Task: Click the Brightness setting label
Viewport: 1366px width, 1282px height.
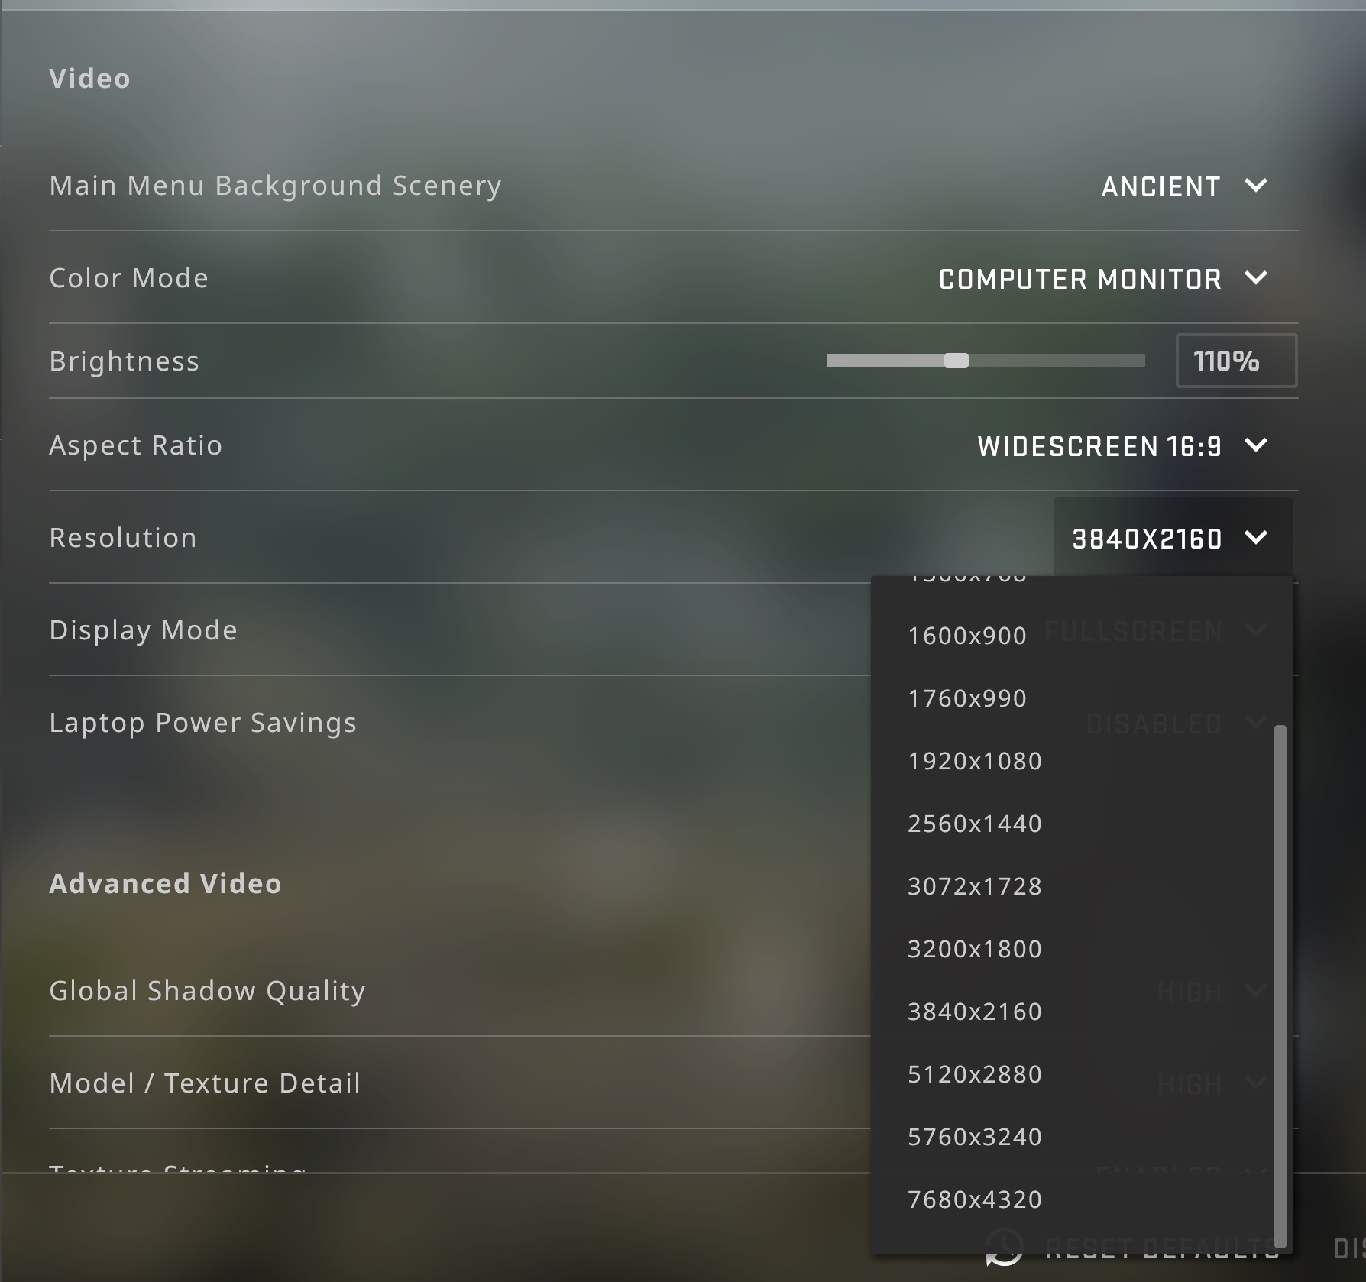Action: [x=125, y=361]
